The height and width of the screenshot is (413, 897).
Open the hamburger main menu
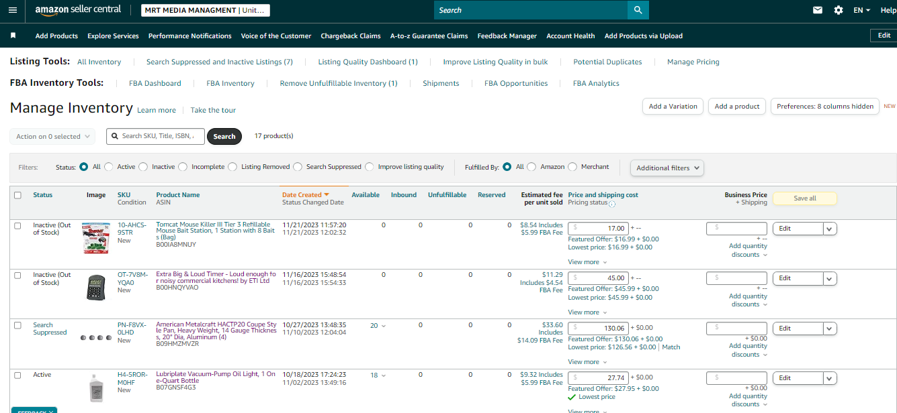pyautogui.click(x=13, y=10)
